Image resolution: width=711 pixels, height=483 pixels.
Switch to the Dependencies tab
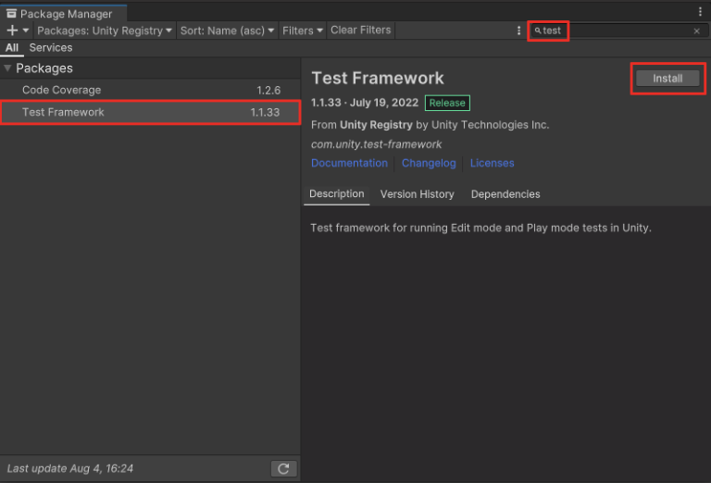click(505, 194)
